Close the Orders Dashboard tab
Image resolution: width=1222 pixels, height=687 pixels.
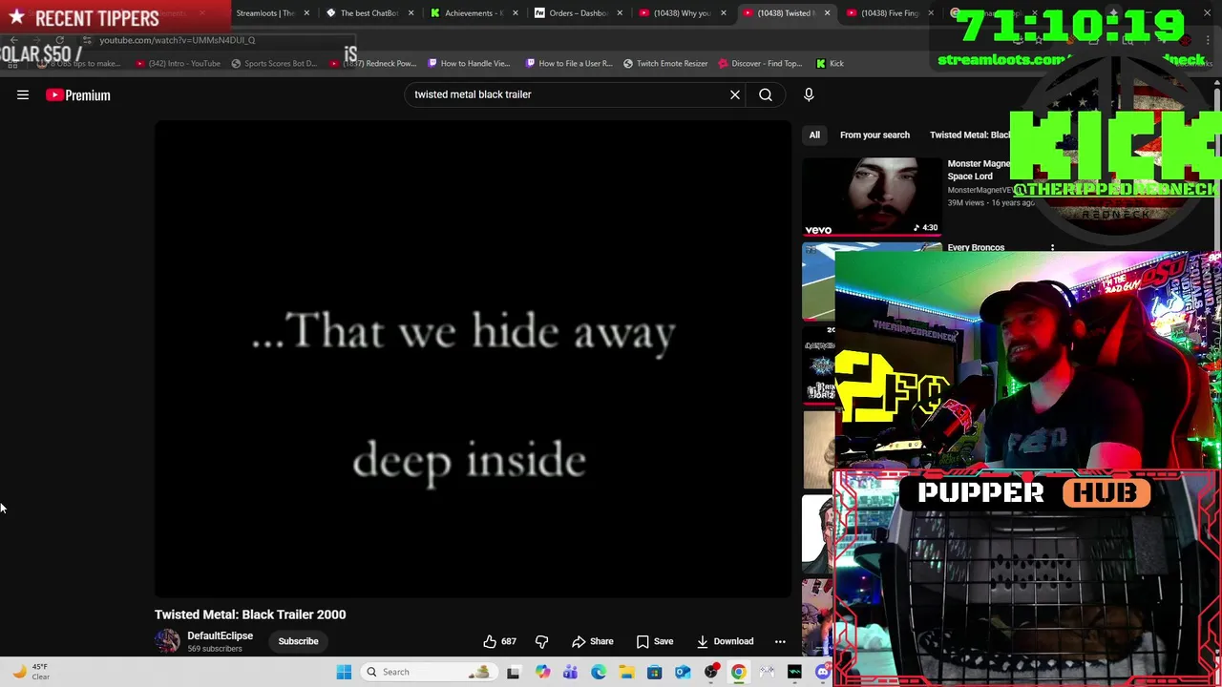[619, 13]
